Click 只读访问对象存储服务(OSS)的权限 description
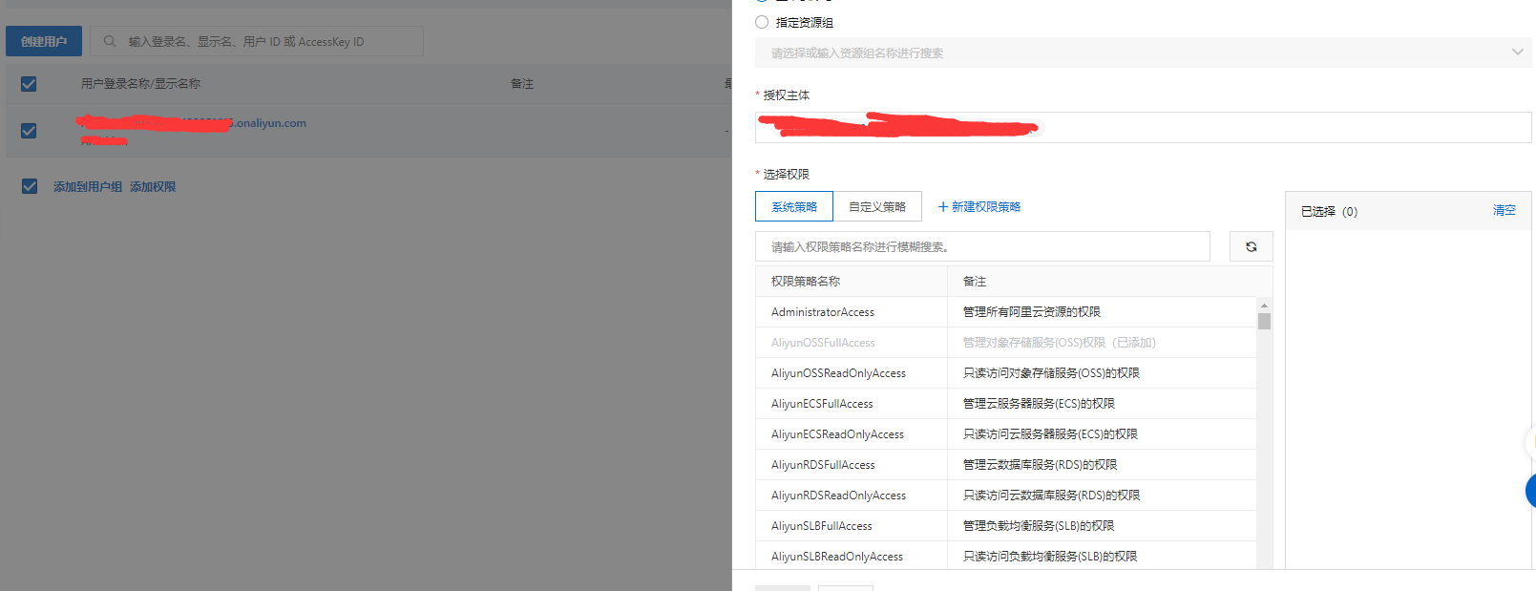The height and width of the screenshot is (591, 1536). (x=1051, y=373)
